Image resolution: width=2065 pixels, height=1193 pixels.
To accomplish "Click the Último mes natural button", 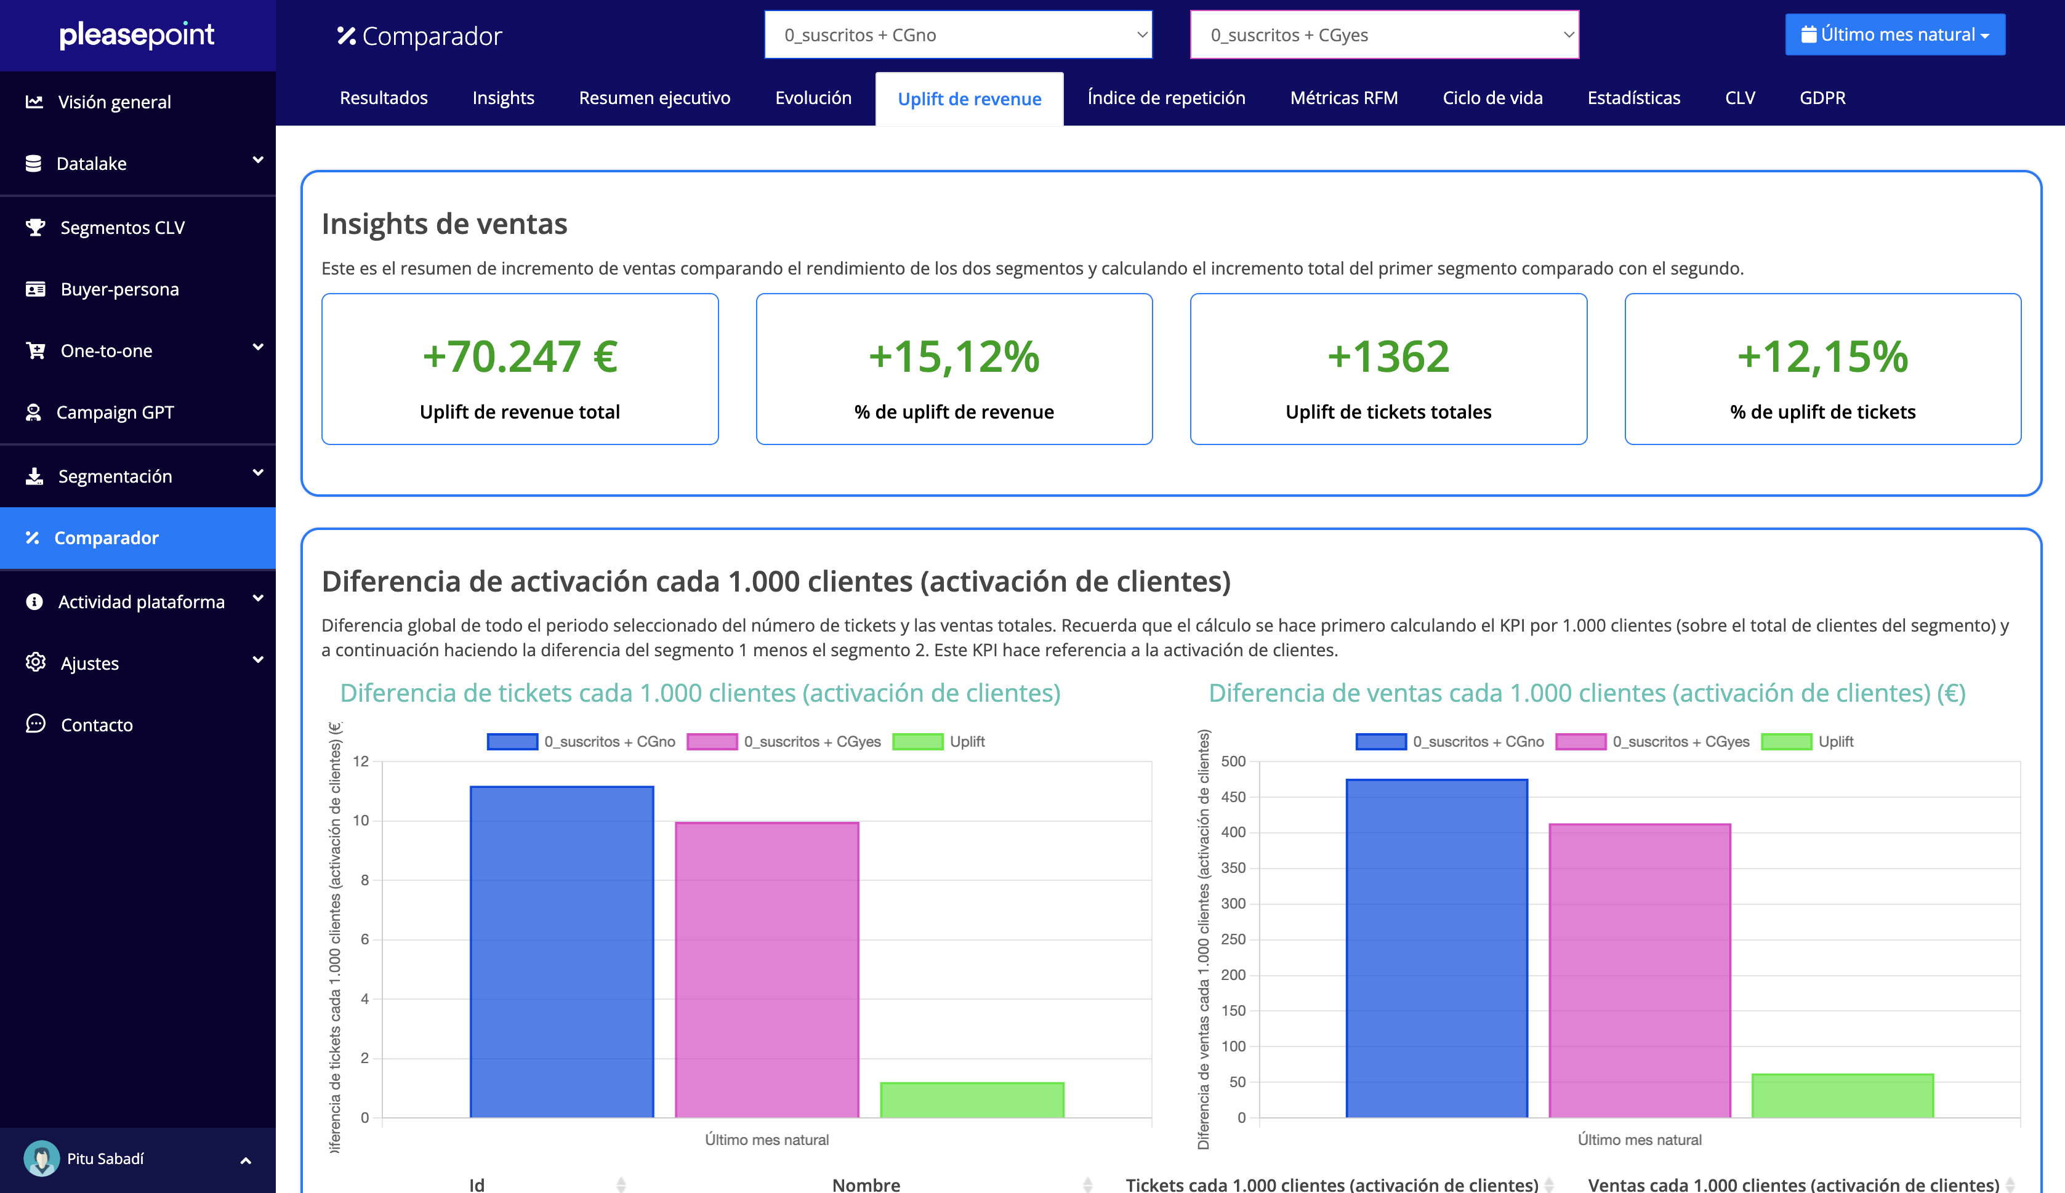I will pyautogui.click(x=1894, y=34).
